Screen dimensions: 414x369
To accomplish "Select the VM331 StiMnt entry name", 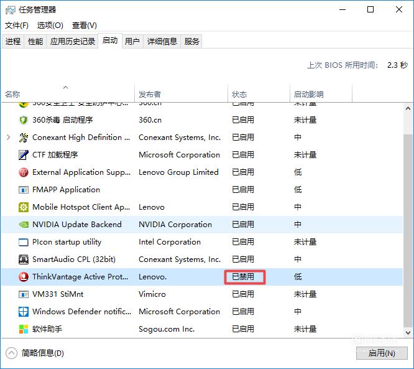I will (58, 294).
